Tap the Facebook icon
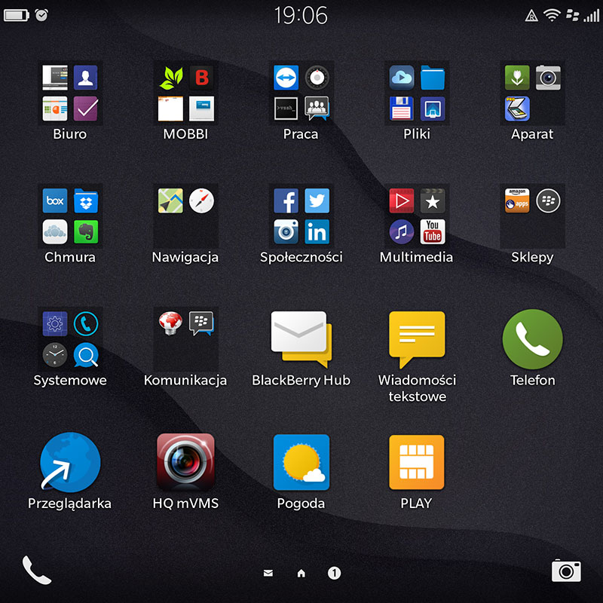The height and width of the screenshot is (603, 603). click(x=286, y=200)
